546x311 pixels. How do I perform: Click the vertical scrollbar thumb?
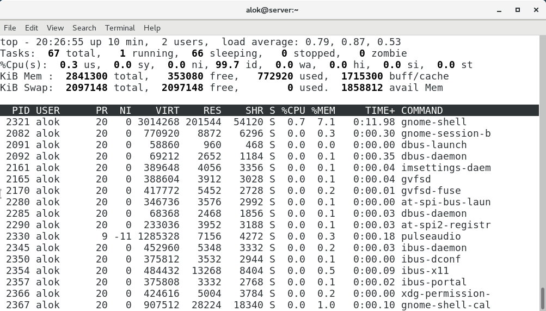click(x=543, y=299)
